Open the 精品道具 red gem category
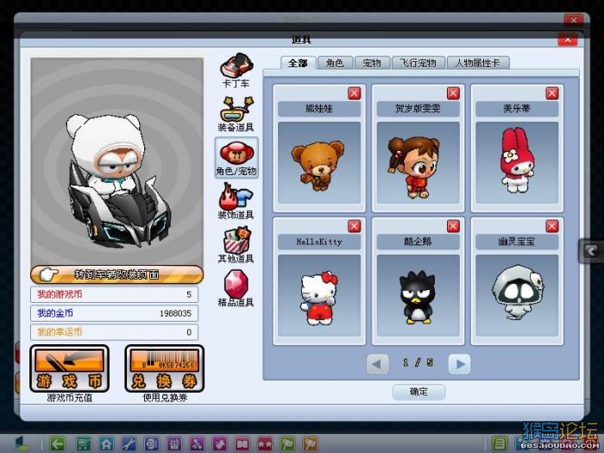The image size is (604, 453). click(236, 288)
